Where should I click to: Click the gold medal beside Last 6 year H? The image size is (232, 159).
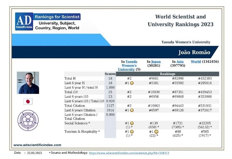point(132,83)
